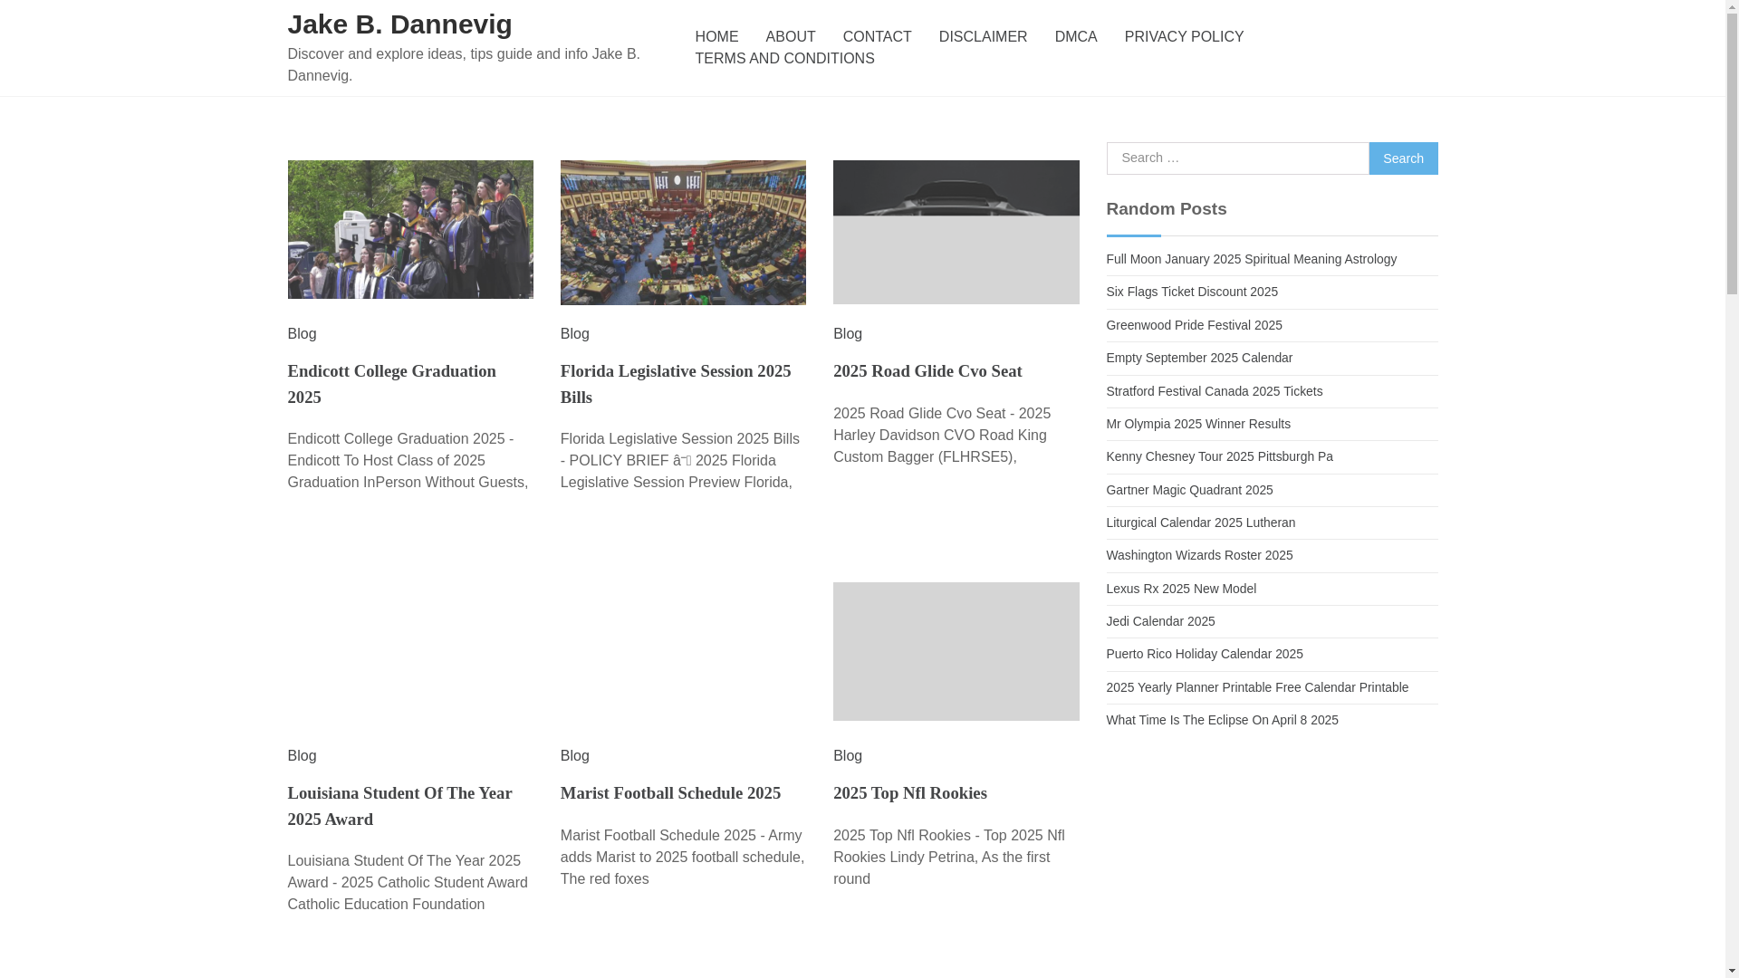Open Lexus Rx 2025 New Model link
1739x978 pixels.
1181,589
